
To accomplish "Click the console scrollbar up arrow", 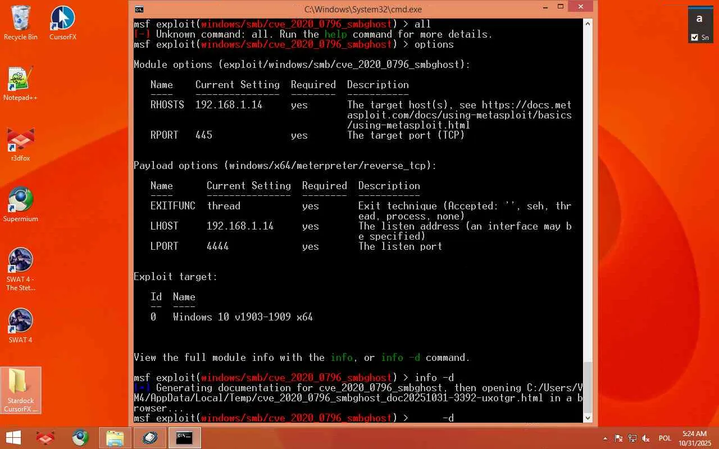I will tap(588, 24).
